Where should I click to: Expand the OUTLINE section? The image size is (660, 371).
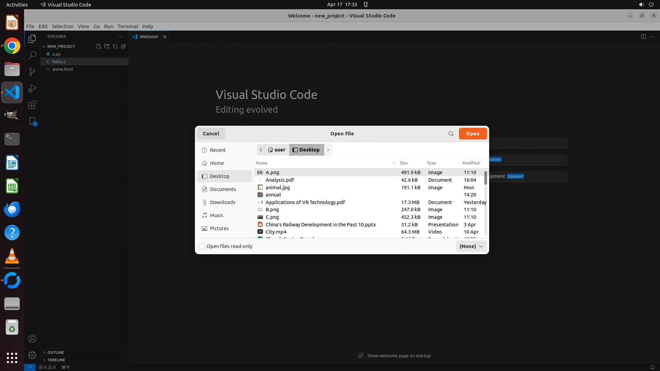point(55,352)
